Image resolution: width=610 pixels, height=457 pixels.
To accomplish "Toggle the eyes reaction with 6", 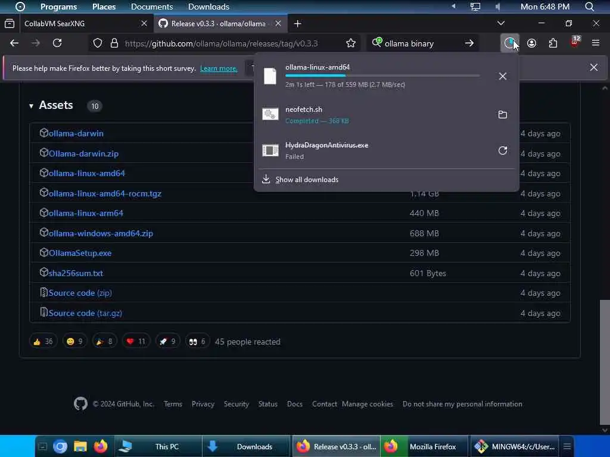I will [x=197, y=342].
